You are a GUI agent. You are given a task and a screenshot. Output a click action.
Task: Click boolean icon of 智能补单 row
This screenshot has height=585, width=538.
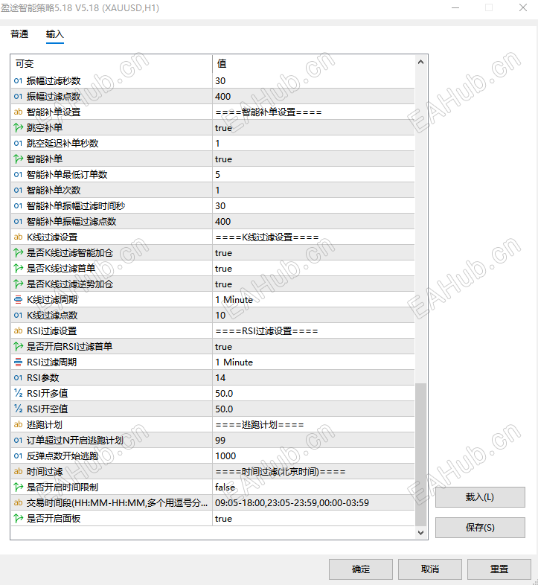click(18, 159)
